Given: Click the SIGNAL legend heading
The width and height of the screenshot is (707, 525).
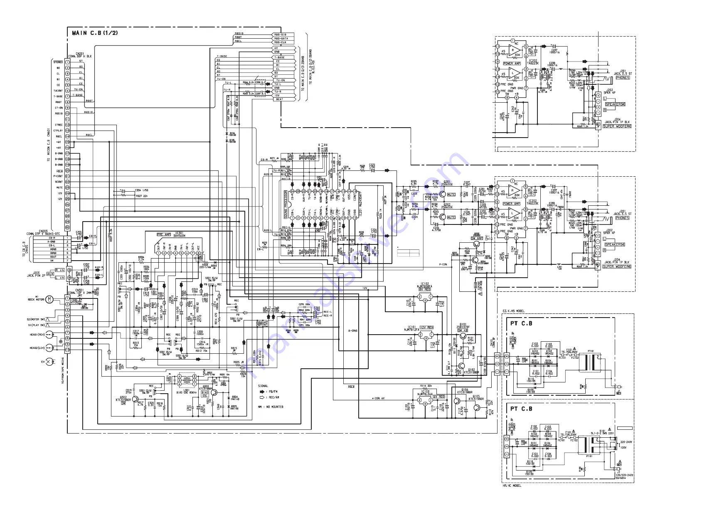Looking at the screenshot, I should click(x=263, y=386).
